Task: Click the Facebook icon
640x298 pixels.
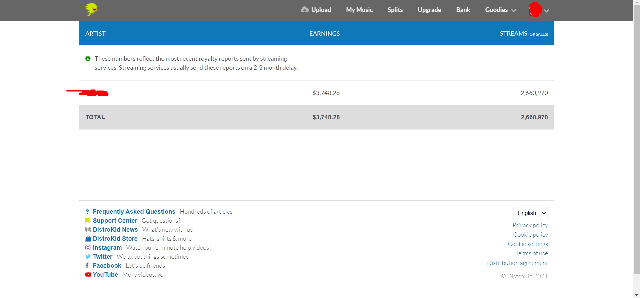Action: [x=87, y=265]
